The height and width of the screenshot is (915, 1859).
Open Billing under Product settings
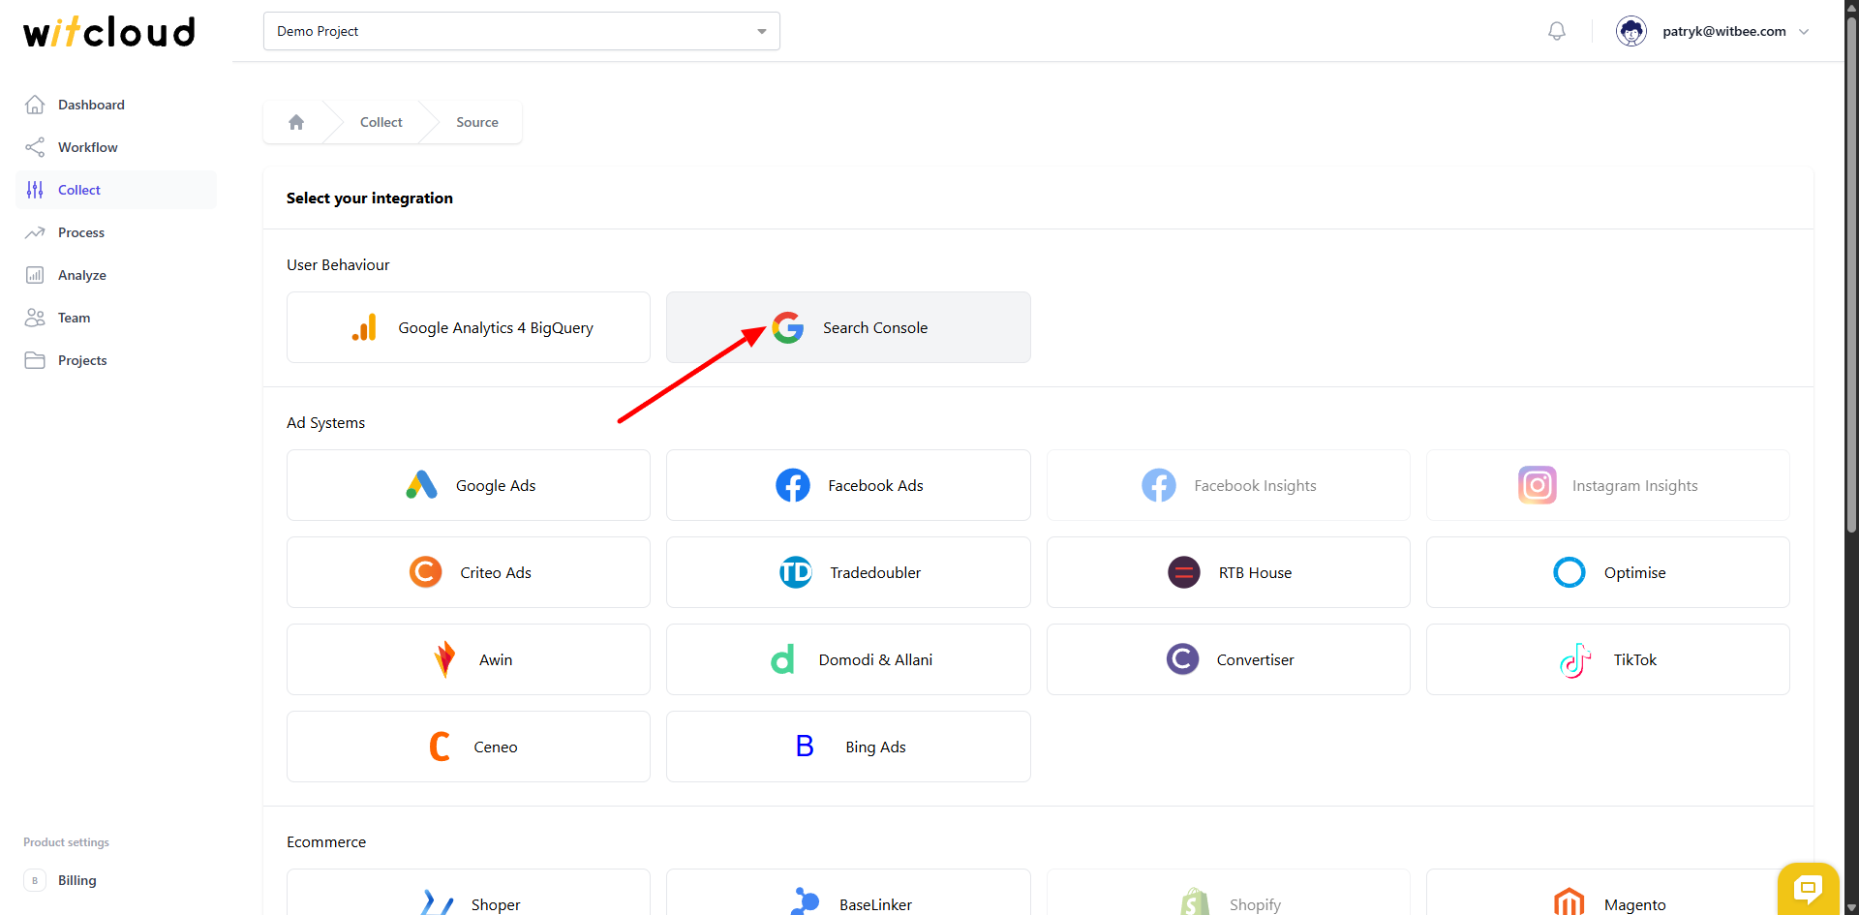[116, 880]
